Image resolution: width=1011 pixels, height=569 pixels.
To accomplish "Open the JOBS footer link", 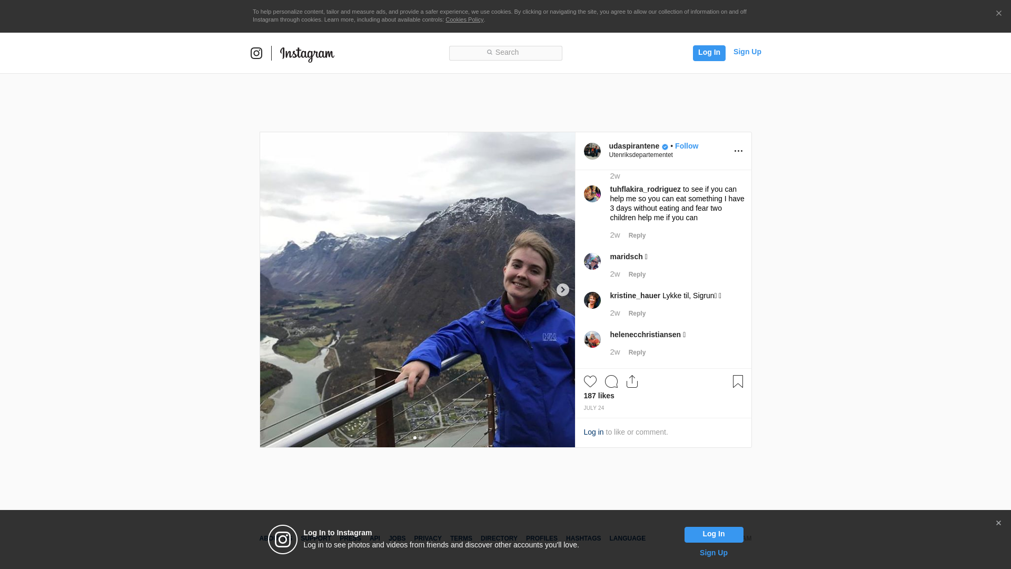I will pyautogui.click(x=397, y=538).
